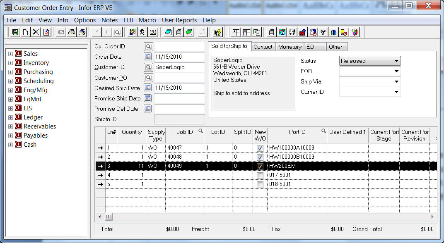Viewport: 444px width, 243px height.
Task: Click the Job ID cell 40047
Action: (185, 148)
